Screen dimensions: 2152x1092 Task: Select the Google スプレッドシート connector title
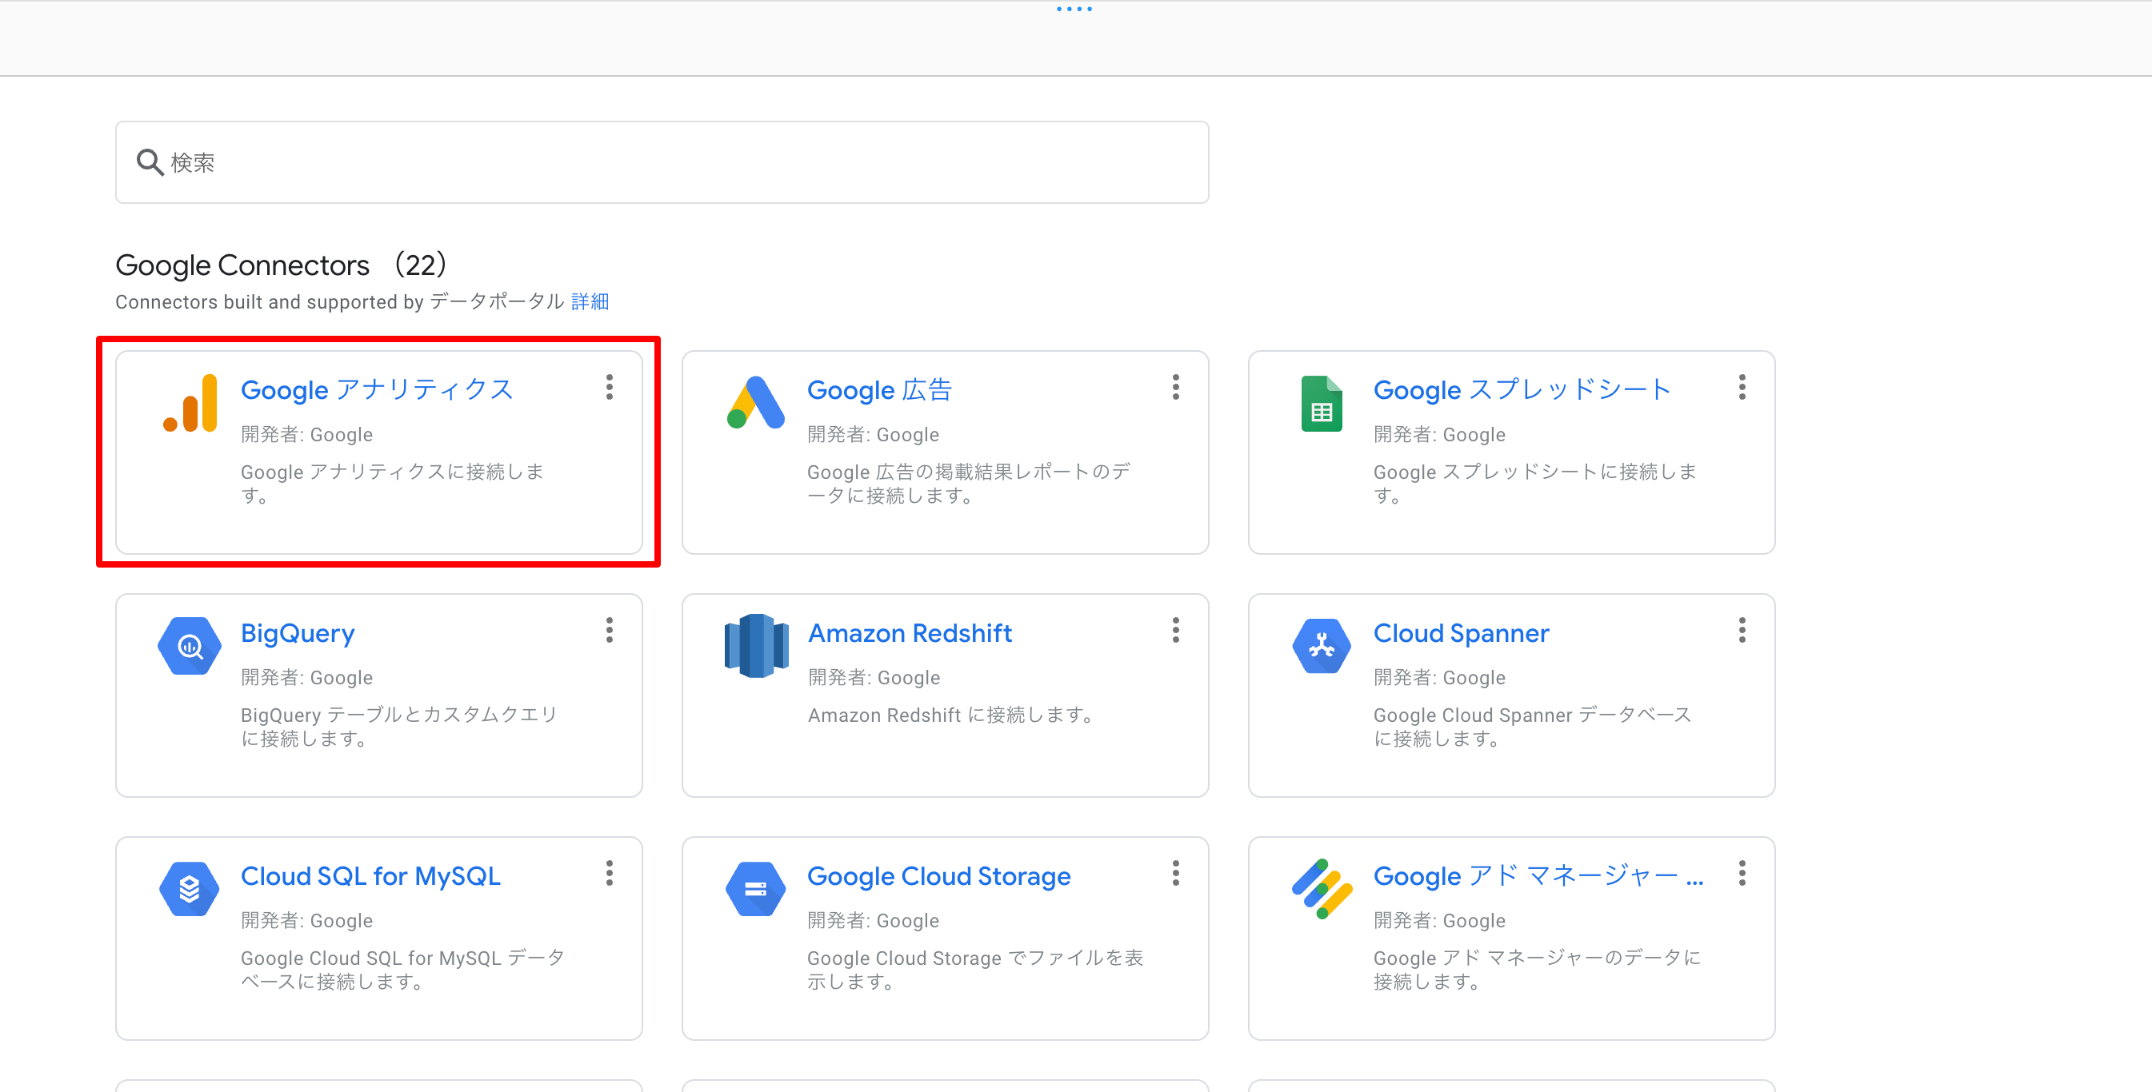(x=1522, y=390)
